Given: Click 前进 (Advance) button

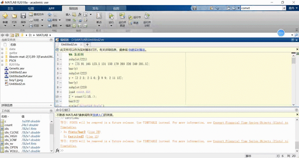Looking at the screenshot, I should [x=133, y=23].
